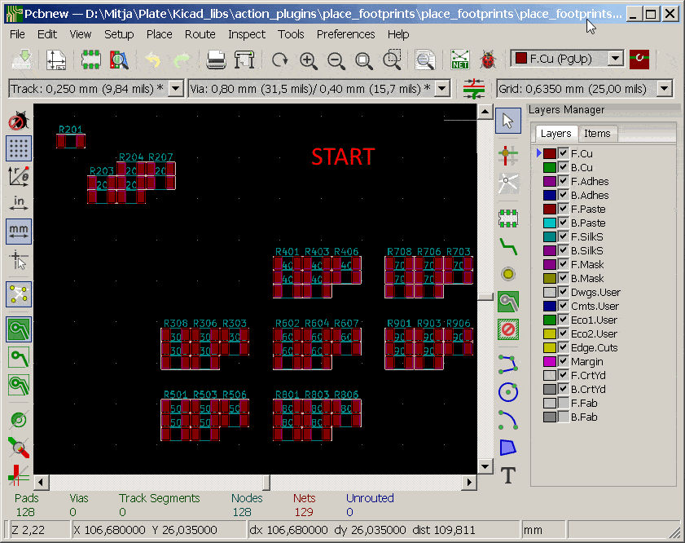
Task: Toggle F.SilkS layer visibility checkbox
Action: [563, 236]
